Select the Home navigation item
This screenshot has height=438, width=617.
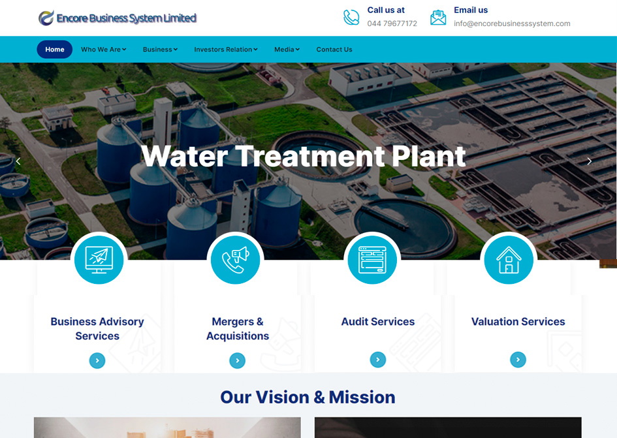click(x=55, y=50)
